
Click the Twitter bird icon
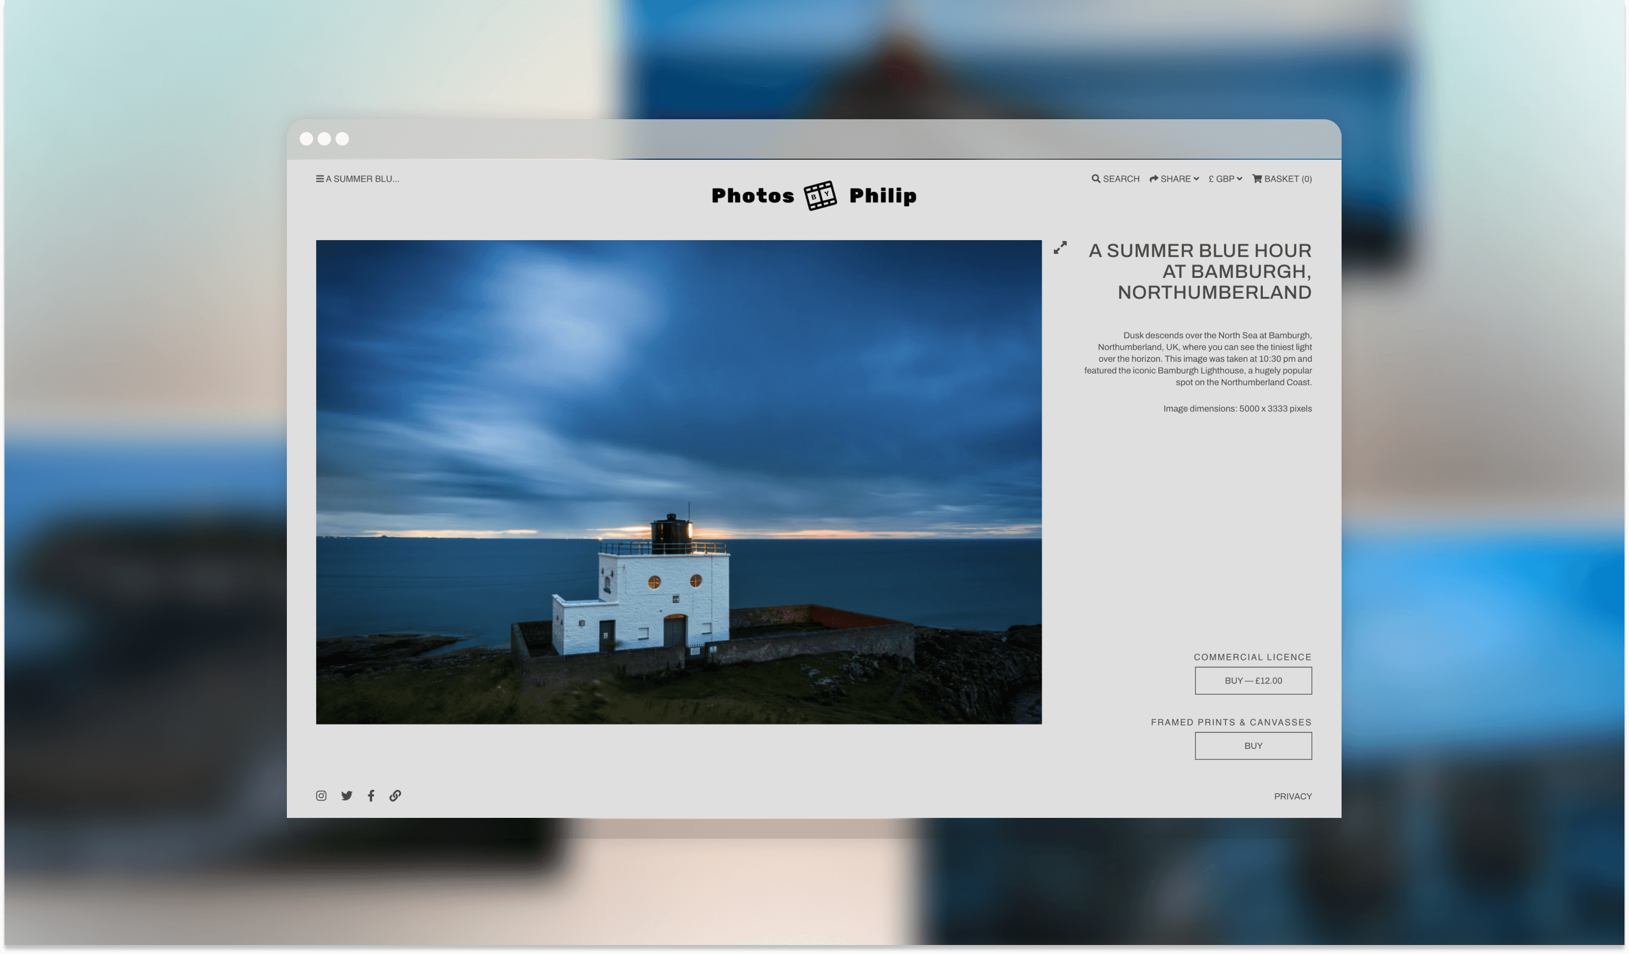click(346, 795)
